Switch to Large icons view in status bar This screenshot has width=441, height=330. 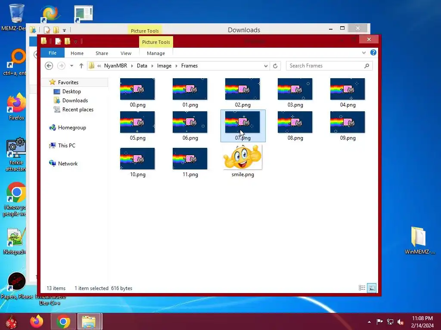(x=372, y=288)
